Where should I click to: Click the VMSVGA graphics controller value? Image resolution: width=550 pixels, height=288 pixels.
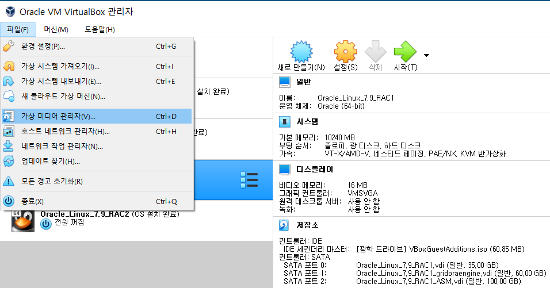[362, 193]
